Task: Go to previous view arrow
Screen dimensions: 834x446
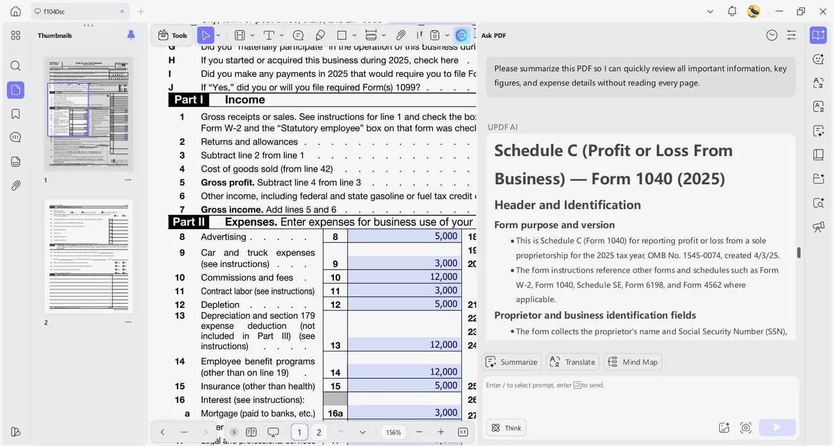Action: [162, 432]
